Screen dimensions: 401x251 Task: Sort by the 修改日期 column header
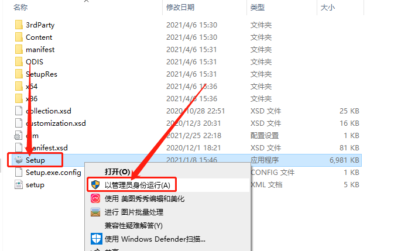(180, 8)
